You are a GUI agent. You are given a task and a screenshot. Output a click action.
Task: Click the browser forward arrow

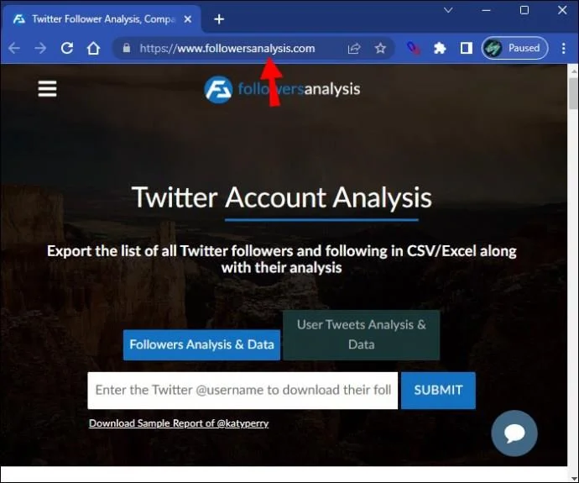(x=40, y=48)
